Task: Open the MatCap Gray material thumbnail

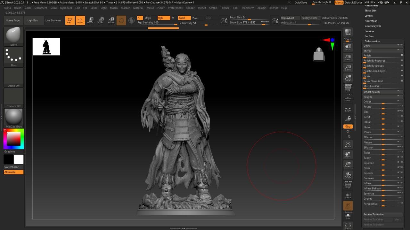Action: tap(14, 117)
